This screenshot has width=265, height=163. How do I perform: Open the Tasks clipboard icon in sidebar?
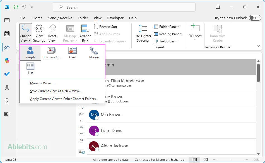click(x=7, y=101)
